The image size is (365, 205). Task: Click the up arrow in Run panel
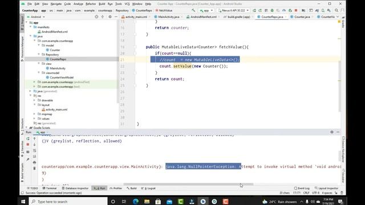click(34, 139)
